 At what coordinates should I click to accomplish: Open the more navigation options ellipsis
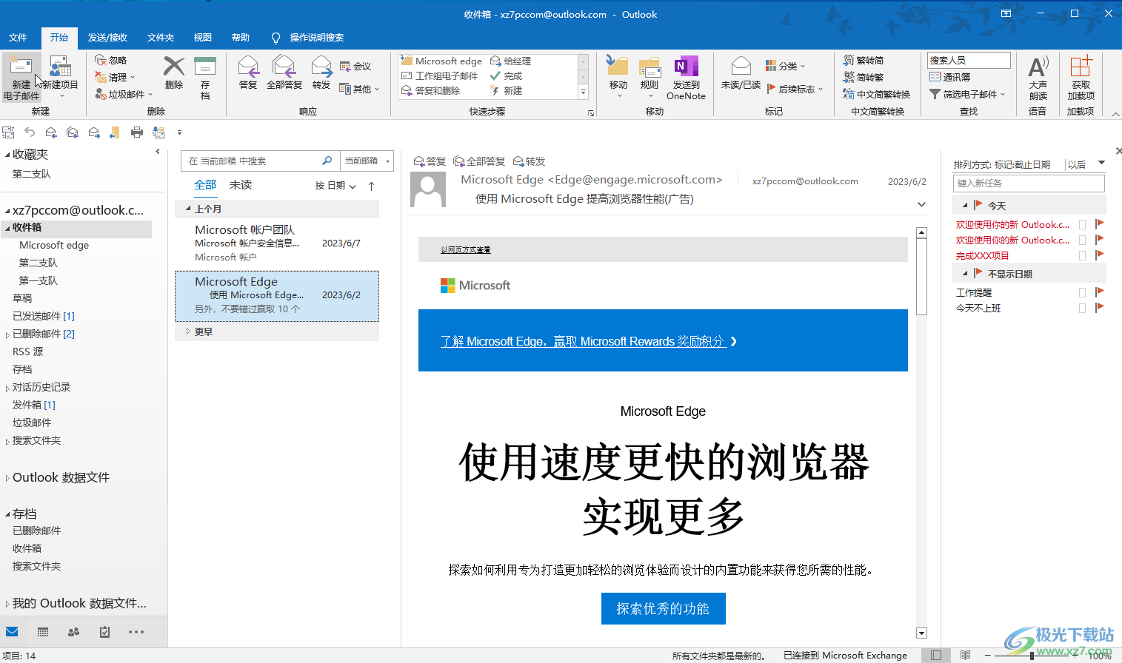pos(136,632)
